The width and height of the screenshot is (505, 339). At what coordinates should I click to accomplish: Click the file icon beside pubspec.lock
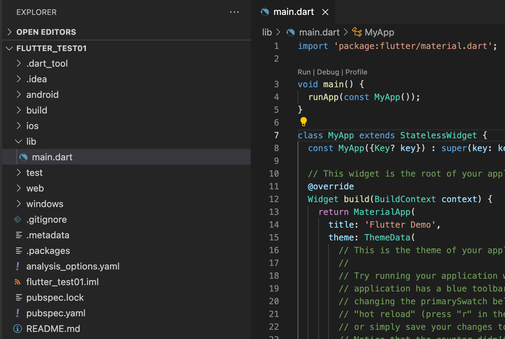[x=19, y=298]
